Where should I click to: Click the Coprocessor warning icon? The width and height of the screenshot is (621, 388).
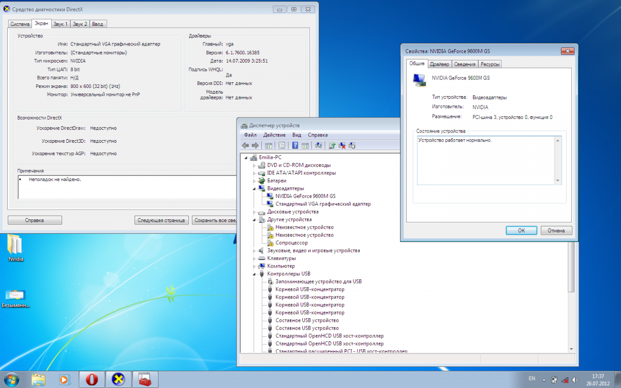[270, 243]
